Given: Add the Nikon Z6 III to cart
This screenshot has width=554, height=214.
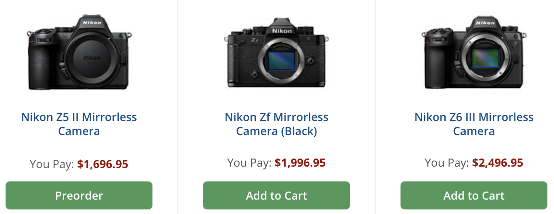Looking at the screenshot, I should click(x=474, y=195).
